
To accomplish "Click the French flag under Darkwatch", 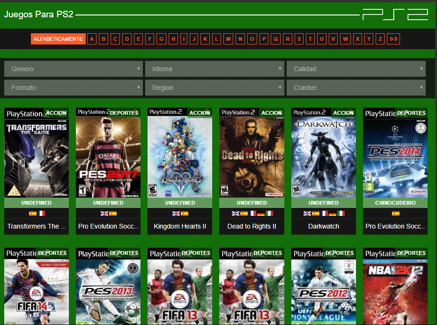I will (324, 214).
